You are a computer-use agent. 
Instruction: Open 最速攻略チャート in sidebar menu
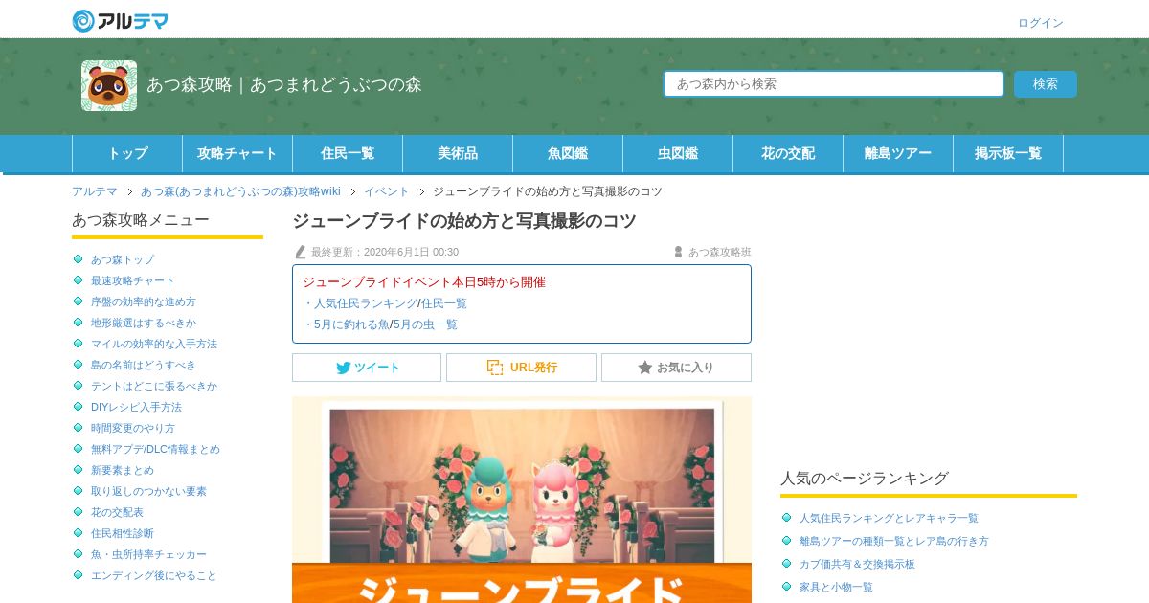pos(133,280)
